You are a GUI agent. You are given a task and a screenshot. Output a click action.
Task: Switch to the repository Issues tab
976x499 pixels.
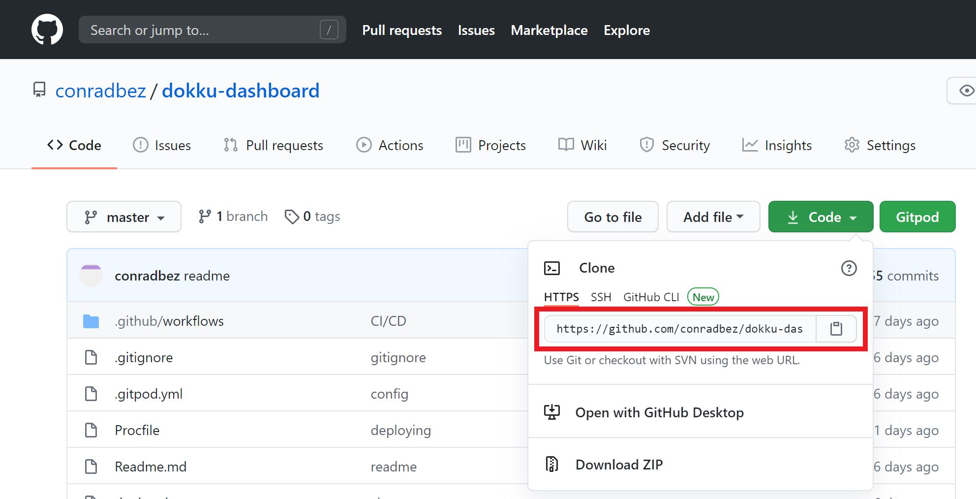[x=162, y=145]
